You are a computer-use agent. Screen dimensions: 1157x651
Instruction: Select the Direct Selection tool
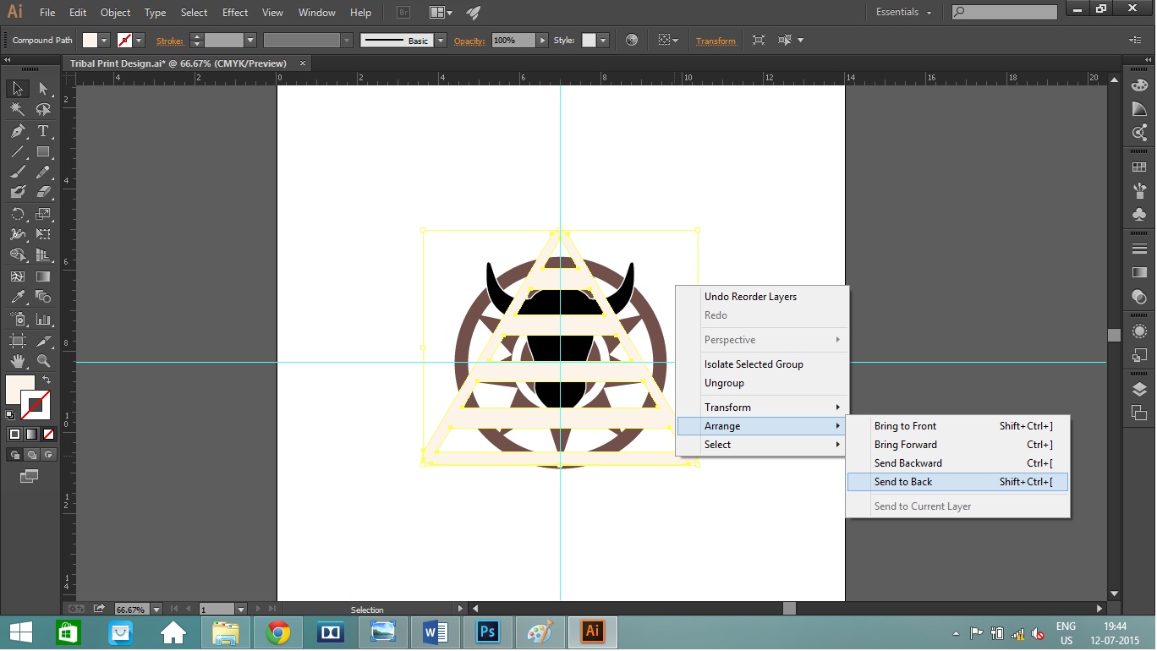click(x=43, y=89)
